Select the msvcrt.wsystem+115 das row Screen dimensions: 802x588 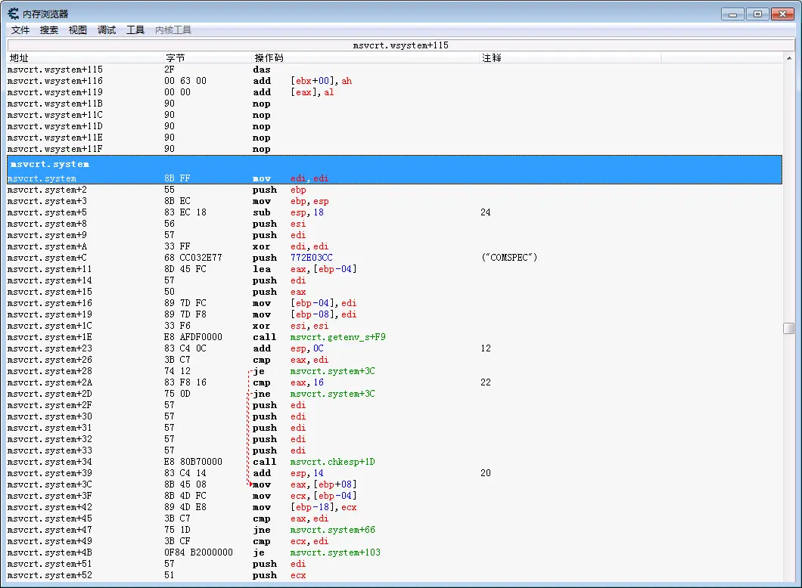(x=394, y=70)
